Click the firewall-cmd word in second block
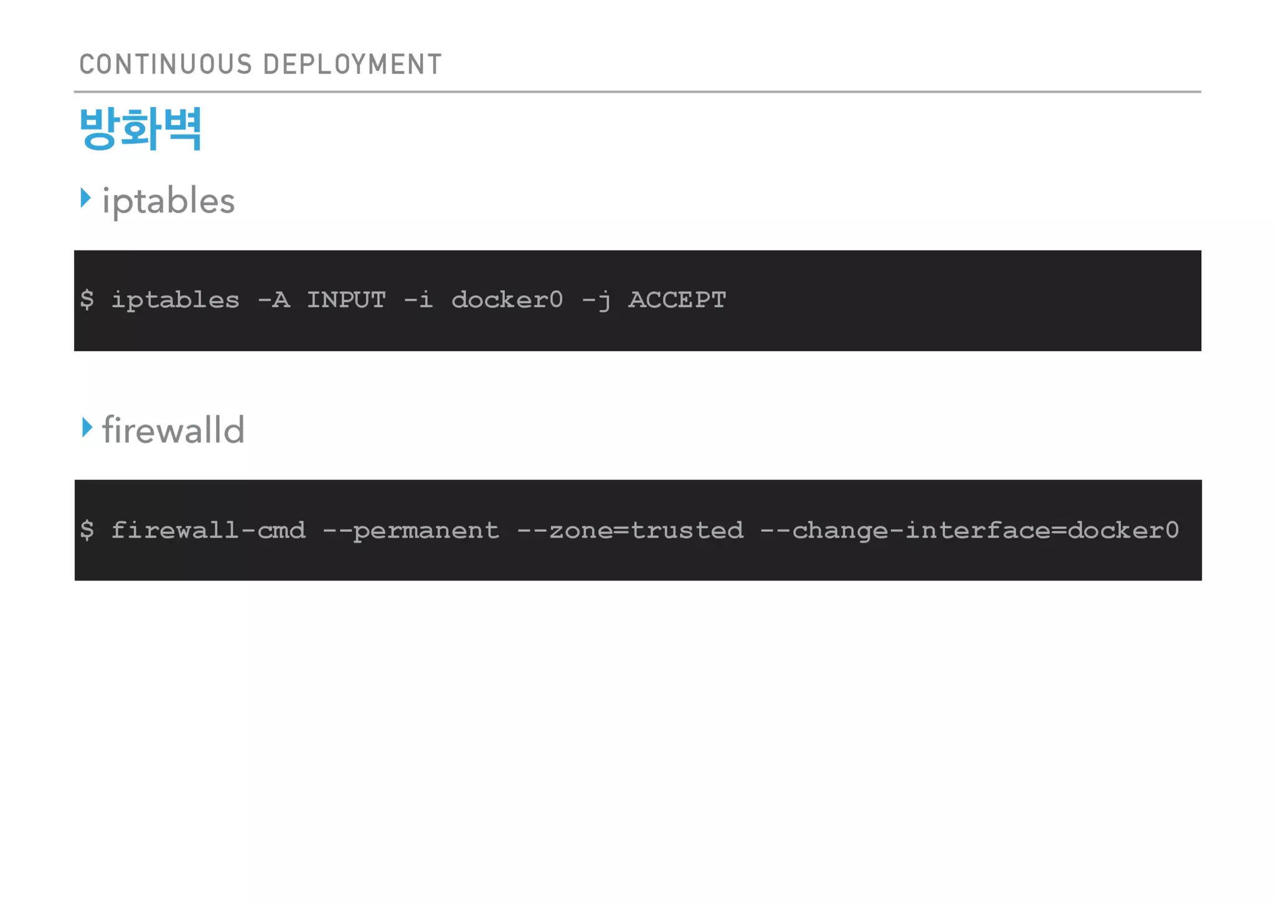The width and height of the screenshot is (1275, 902). click(208, 530)
